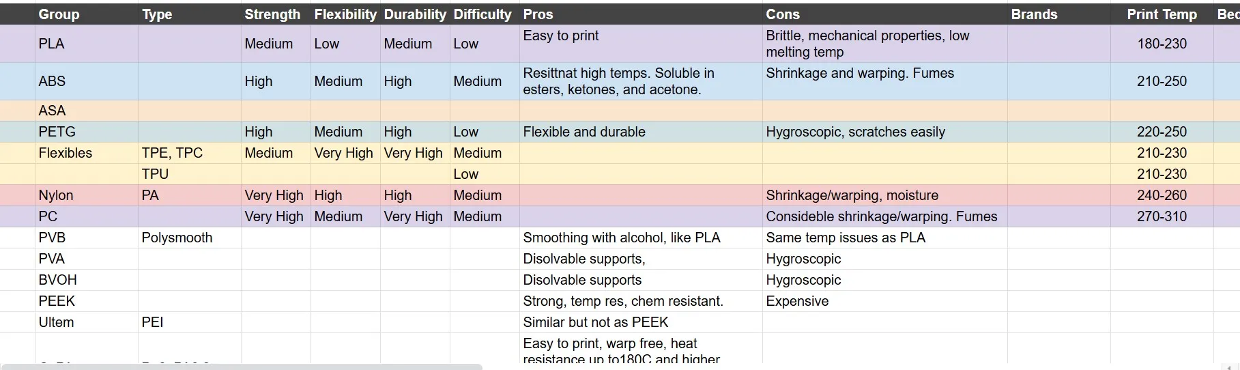Image resolution: width=1240 pixels, height=370 pixels.
Task: Click the Difficulty column header
Action: coord(485,14)
